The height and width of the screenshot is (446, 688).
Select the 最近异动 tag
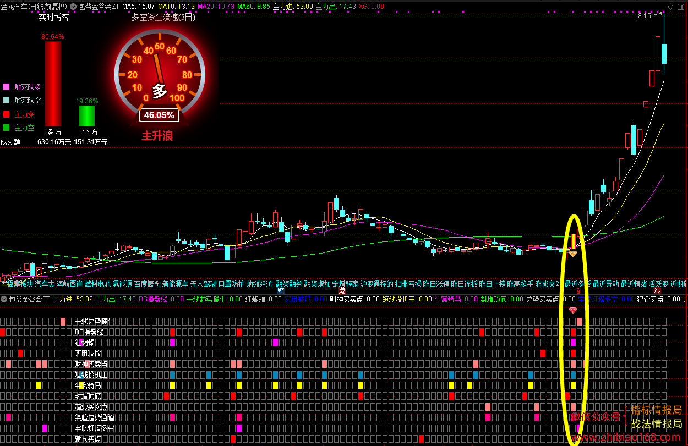click(x=606, y=284)
